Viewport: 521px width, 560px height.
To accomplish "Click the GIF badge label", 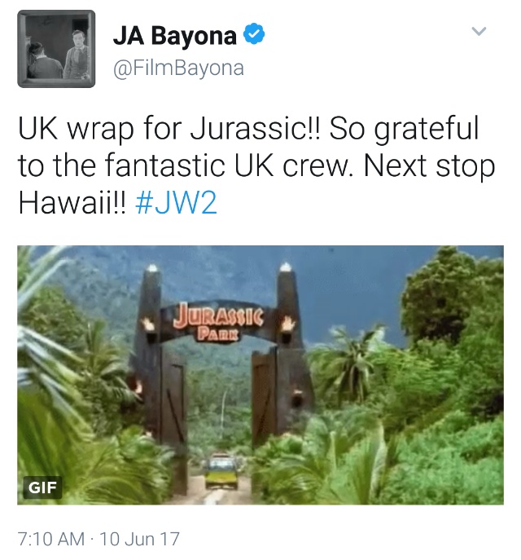I will tap(43, 487).
